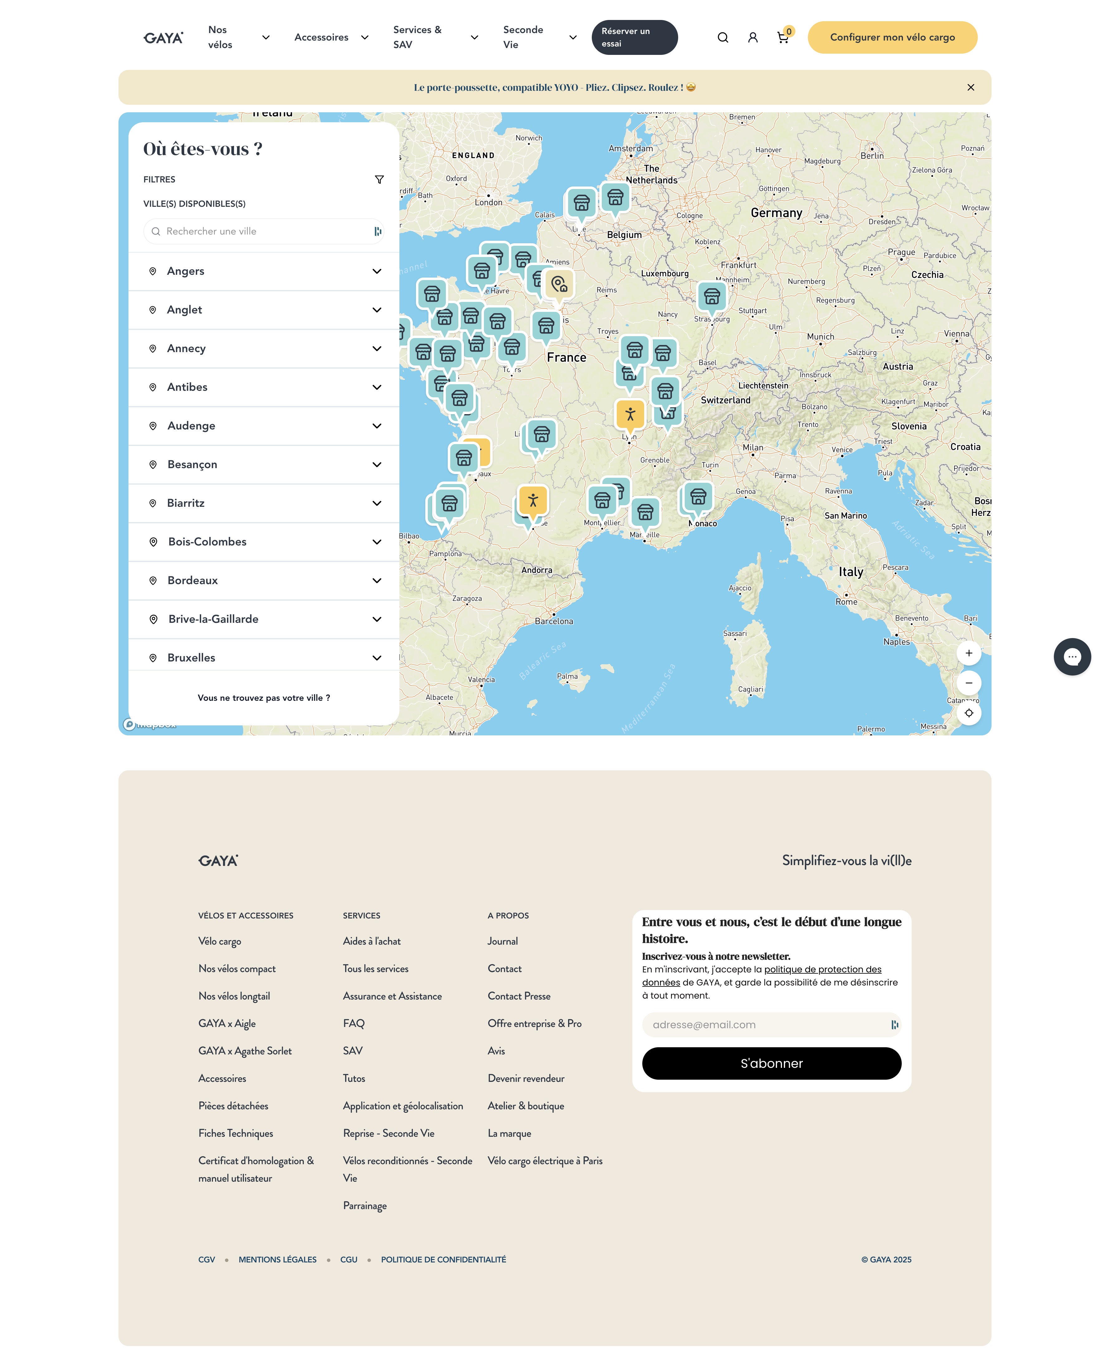Open the Devenir revendeur footer link
This screenshot has height=1356, width=1110.
pos(526,1078)
